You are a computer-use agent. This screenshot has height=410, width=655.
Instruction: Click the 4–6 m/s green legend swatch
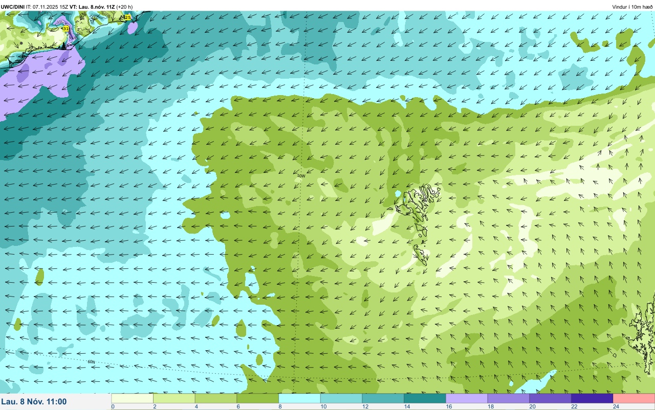tap(216, 398)
